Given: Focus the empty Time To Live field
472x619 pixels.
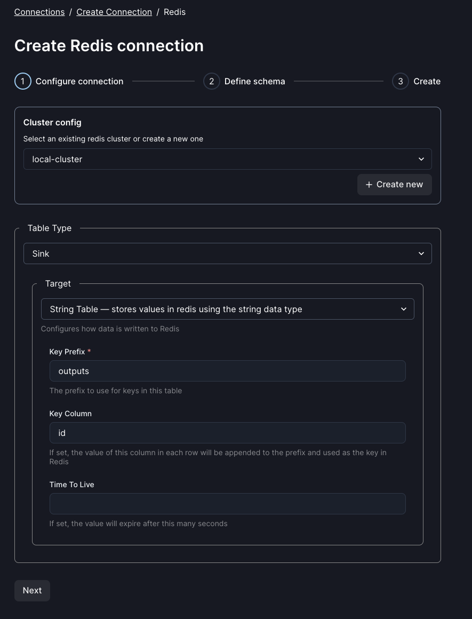Looking at the screenshot, I should tap(228, 504).
